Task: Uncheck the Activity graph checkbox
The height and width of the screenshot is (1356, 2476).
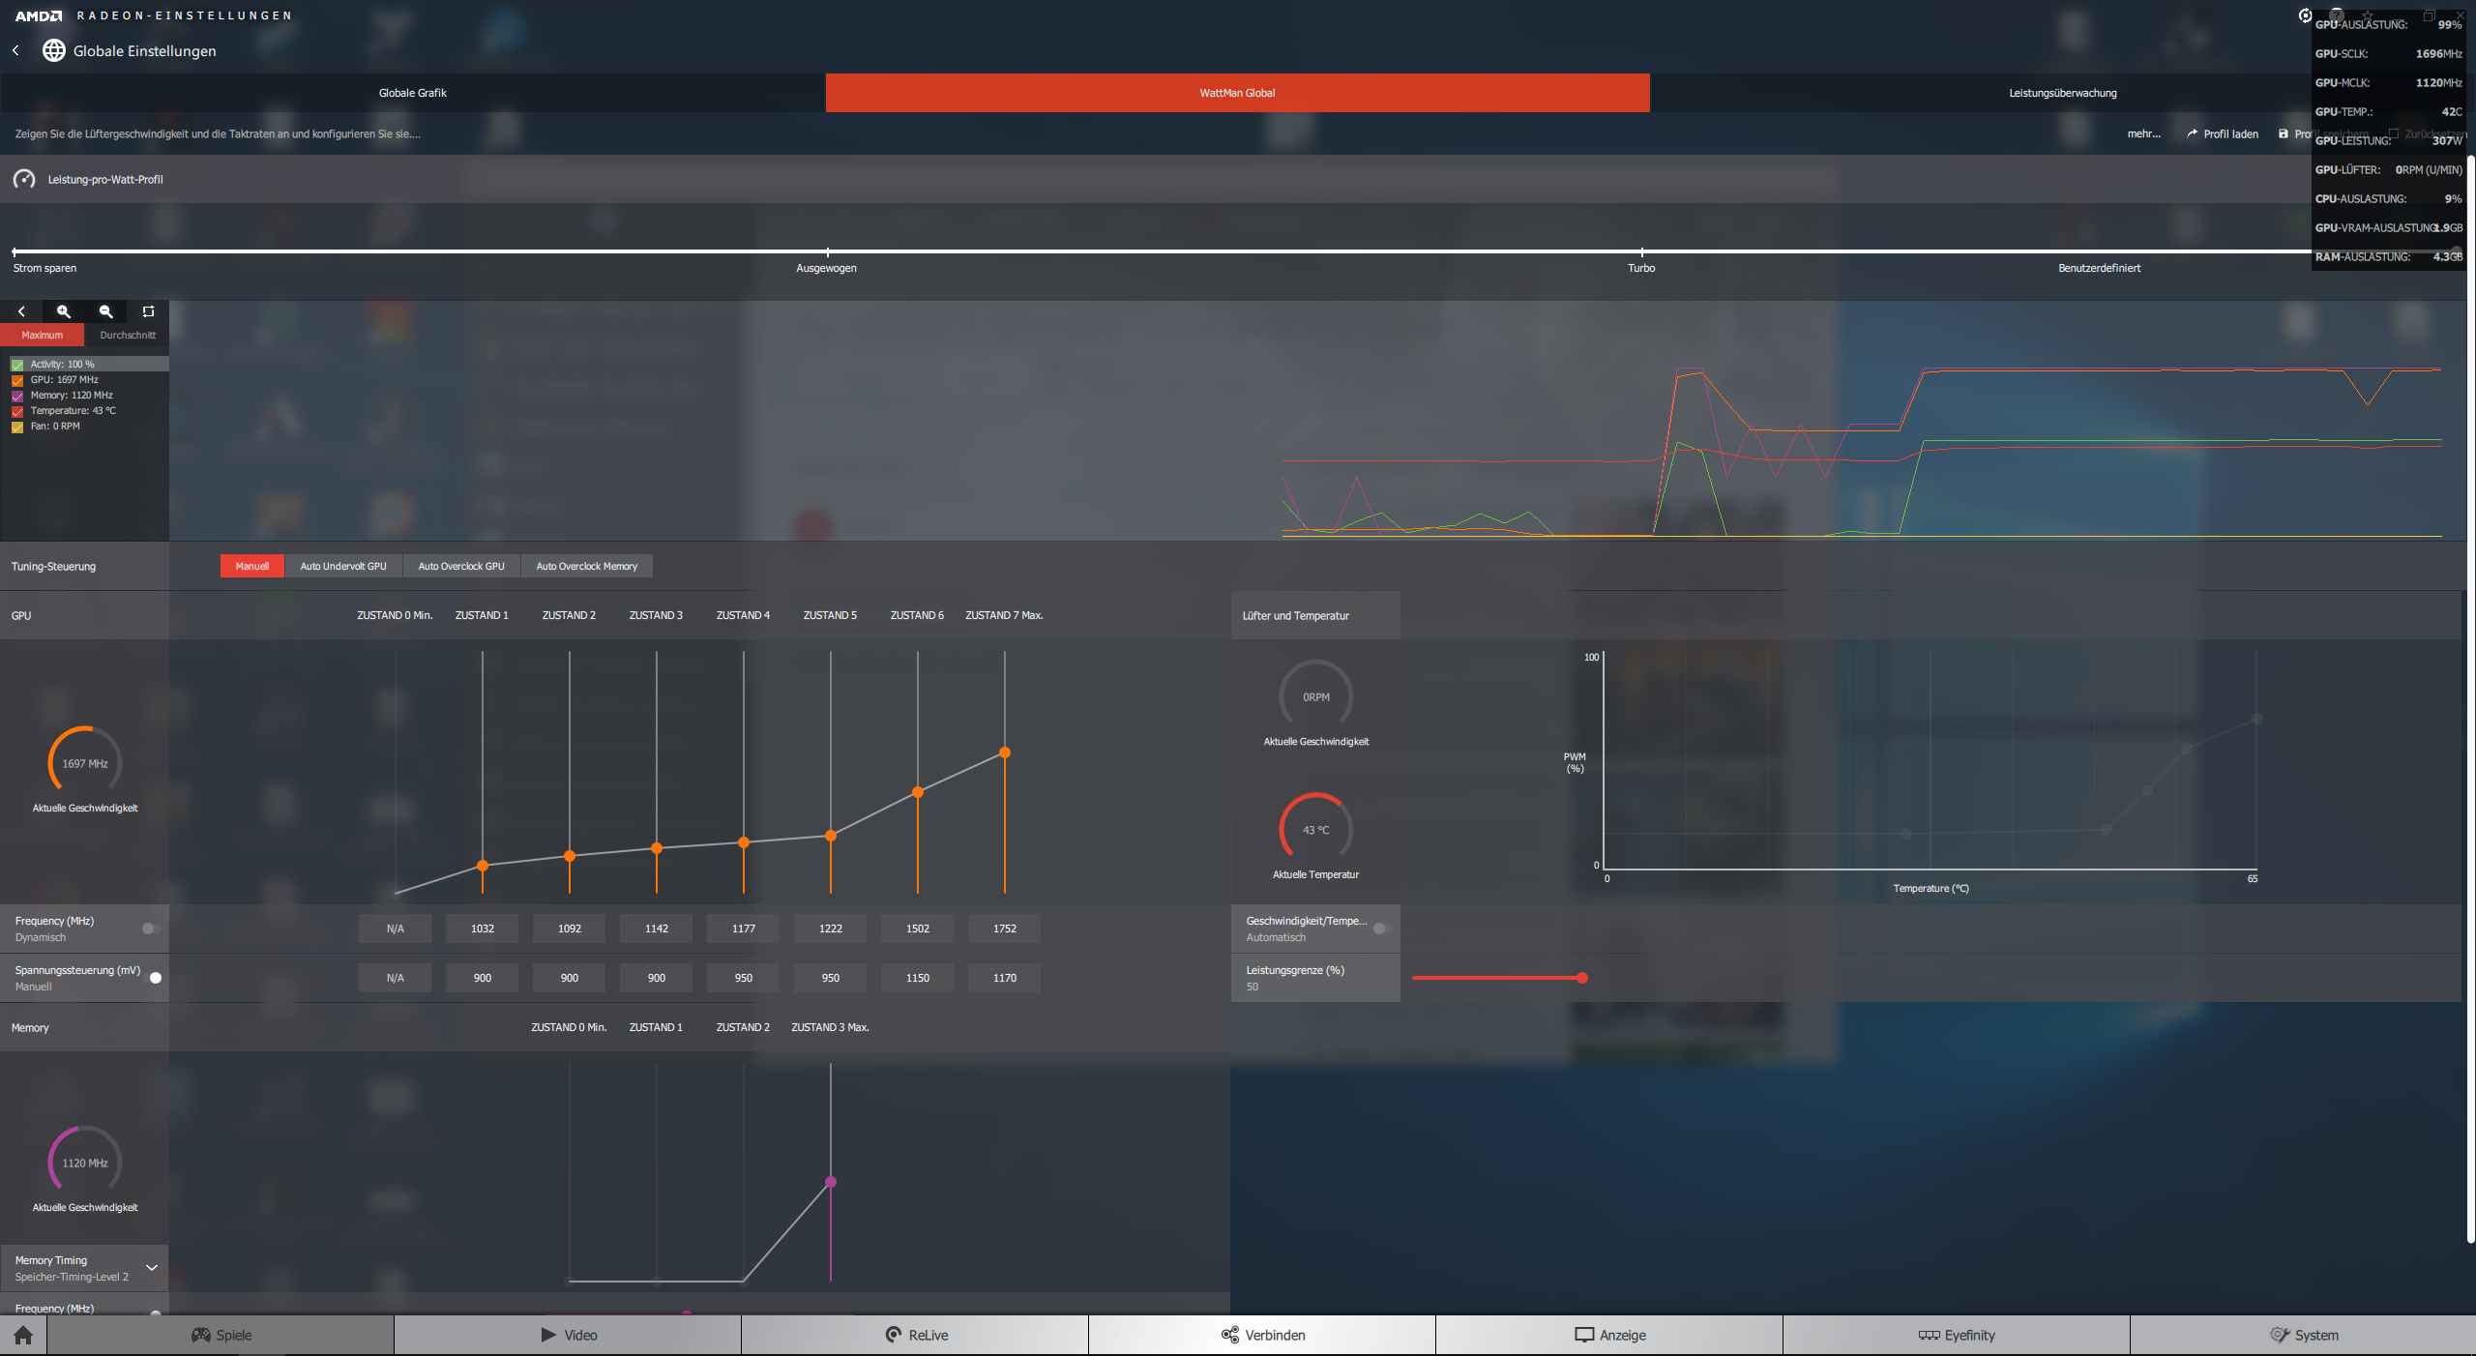Action: click(x=17, y=365)
